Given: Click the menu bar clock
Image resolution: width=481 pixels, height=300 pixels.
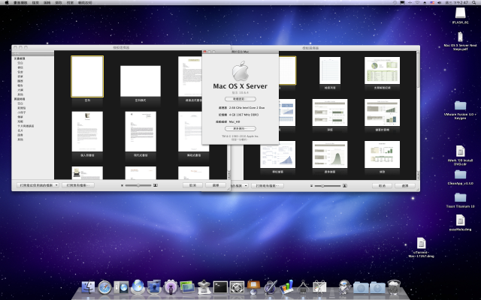Looking at the screenshot, I should click(x=456, y=2).
